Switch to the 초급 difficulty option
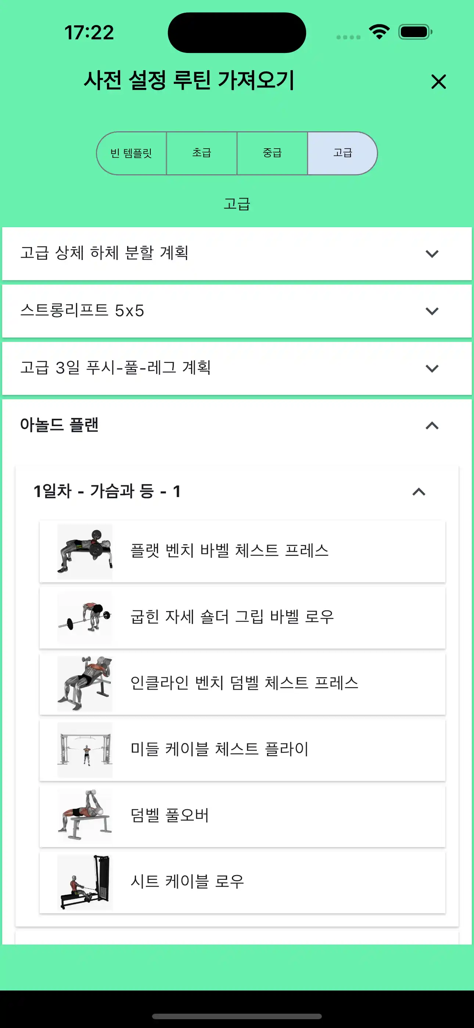474x1028 pixels. pyautogui.click(x=202, y=153)
